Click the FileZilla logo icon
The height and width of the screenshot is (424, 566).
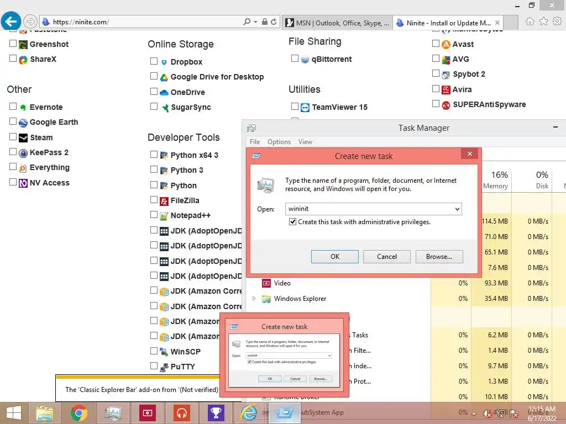164,201
